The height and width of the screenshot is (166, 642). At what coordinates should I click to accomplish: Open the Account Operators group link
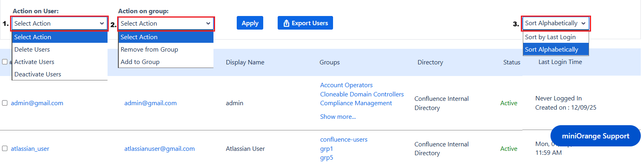(x=346, y=85)
